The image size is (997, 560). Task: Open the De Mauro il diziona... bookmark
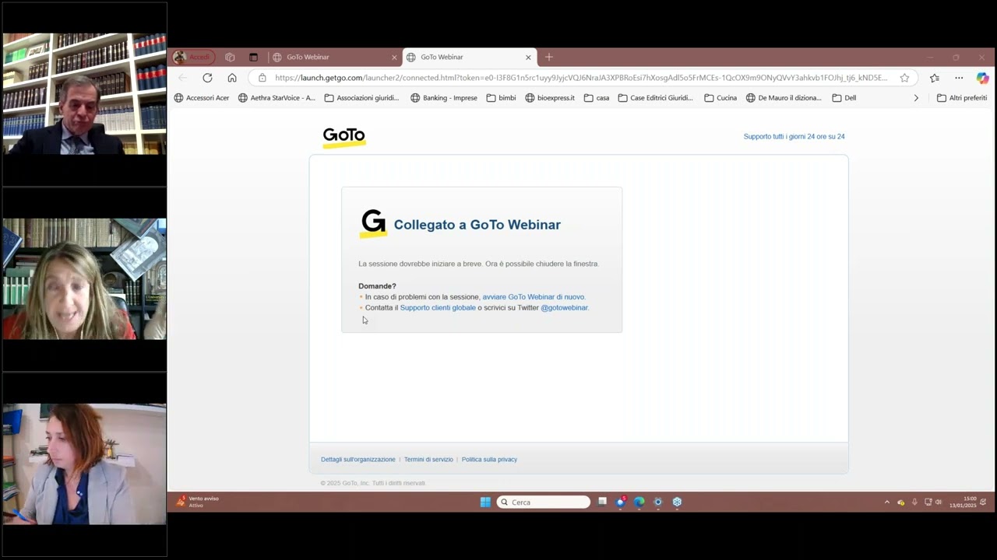coord(784,98)
